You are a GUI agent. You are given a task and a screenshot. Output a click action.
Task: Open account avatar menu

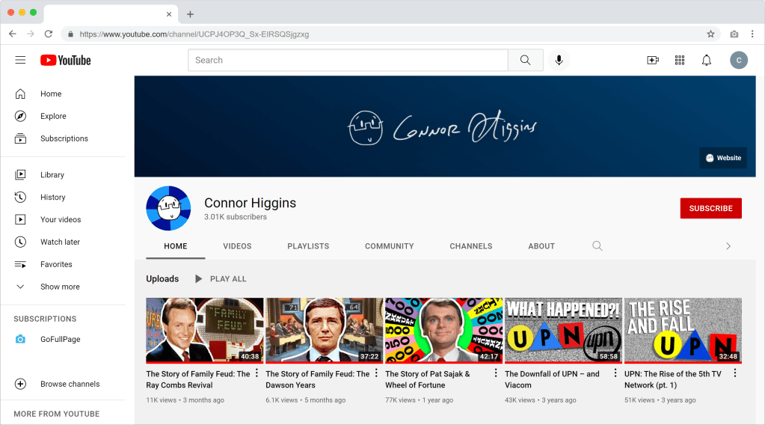coord(739,60)
